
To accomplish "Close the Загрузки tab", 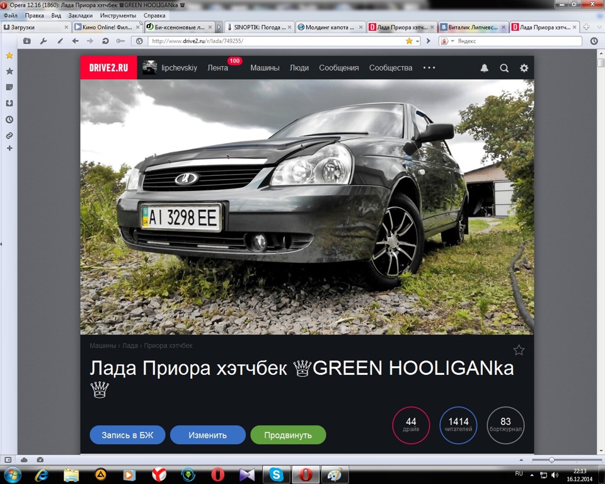I will pyautogui.click(x=66, y=27).
